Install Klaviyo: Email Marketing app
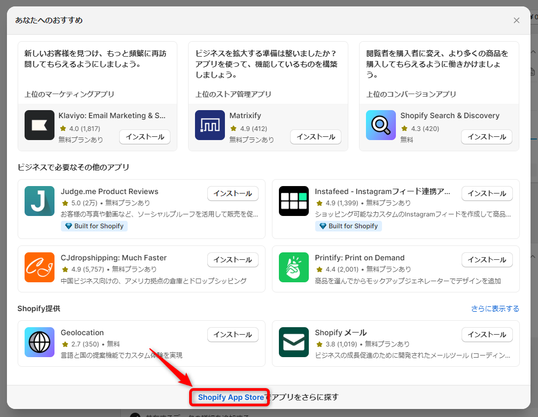 [x=145, y=137]
